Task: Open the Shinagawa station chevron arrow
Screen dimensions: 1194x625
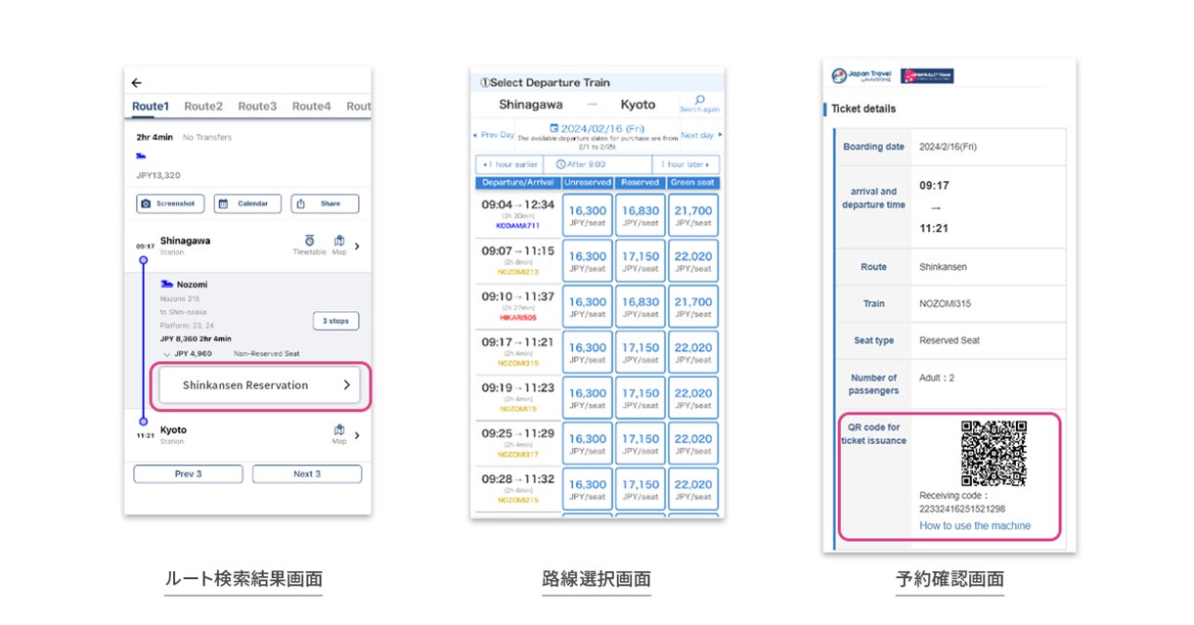Action: (357, 246)
